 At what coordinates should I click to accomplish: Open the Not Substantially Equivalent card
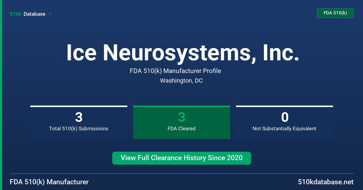click(284, 122)
